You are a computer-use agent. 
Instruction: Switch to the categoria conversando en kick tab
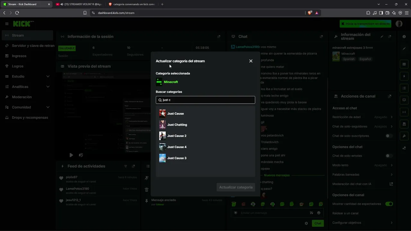(x=132, y=4)
